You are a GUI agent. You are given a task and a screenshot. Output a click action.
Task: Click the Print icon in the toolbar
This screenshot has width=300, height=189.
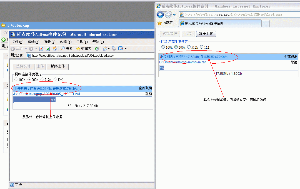click(113, 48)
